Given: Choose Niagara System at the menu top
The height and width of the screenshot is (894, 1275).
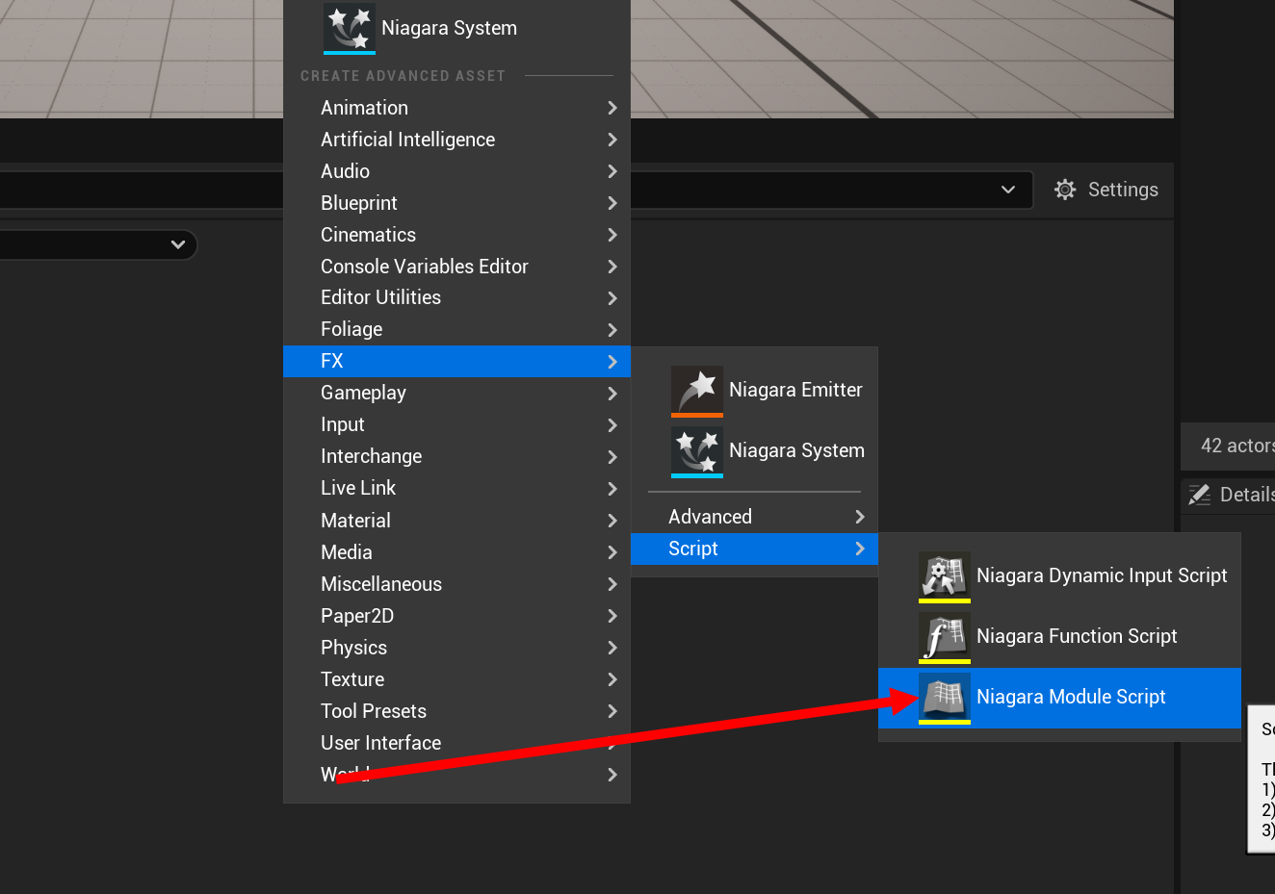Looking at the screenshot, I should coord(457,28).
